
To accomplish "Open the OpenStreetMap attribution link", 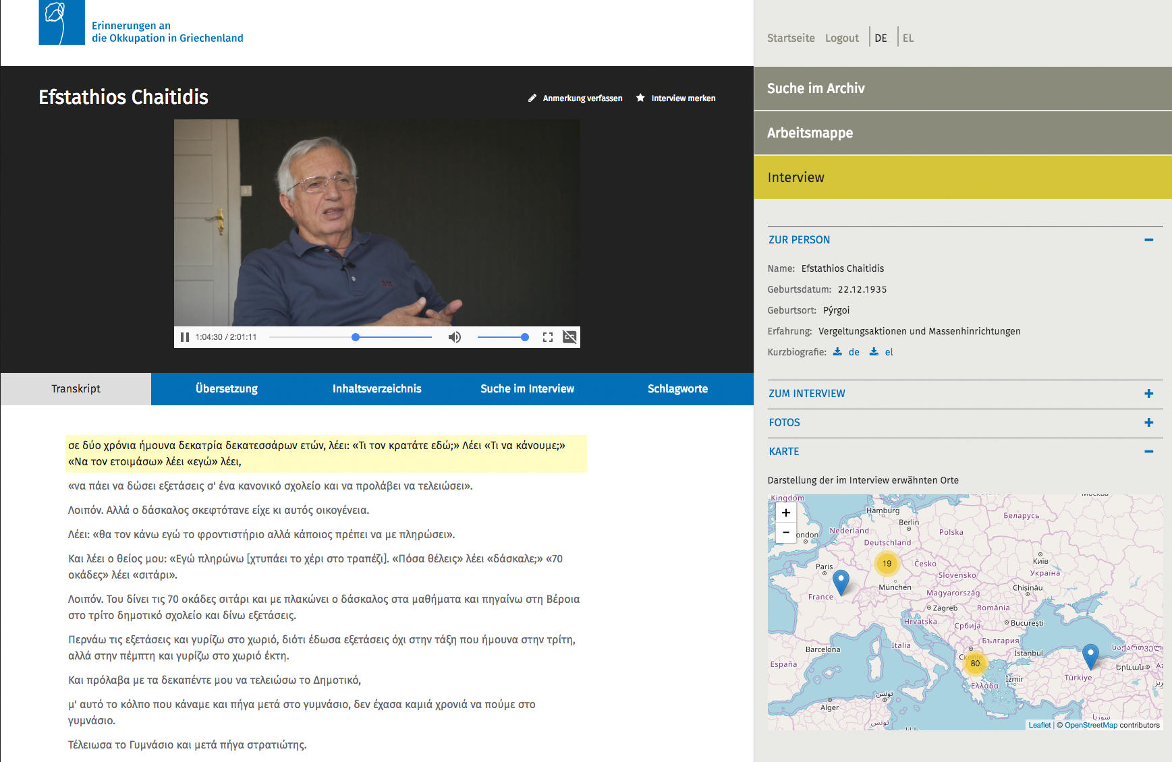I will (x=1091, y=725).
